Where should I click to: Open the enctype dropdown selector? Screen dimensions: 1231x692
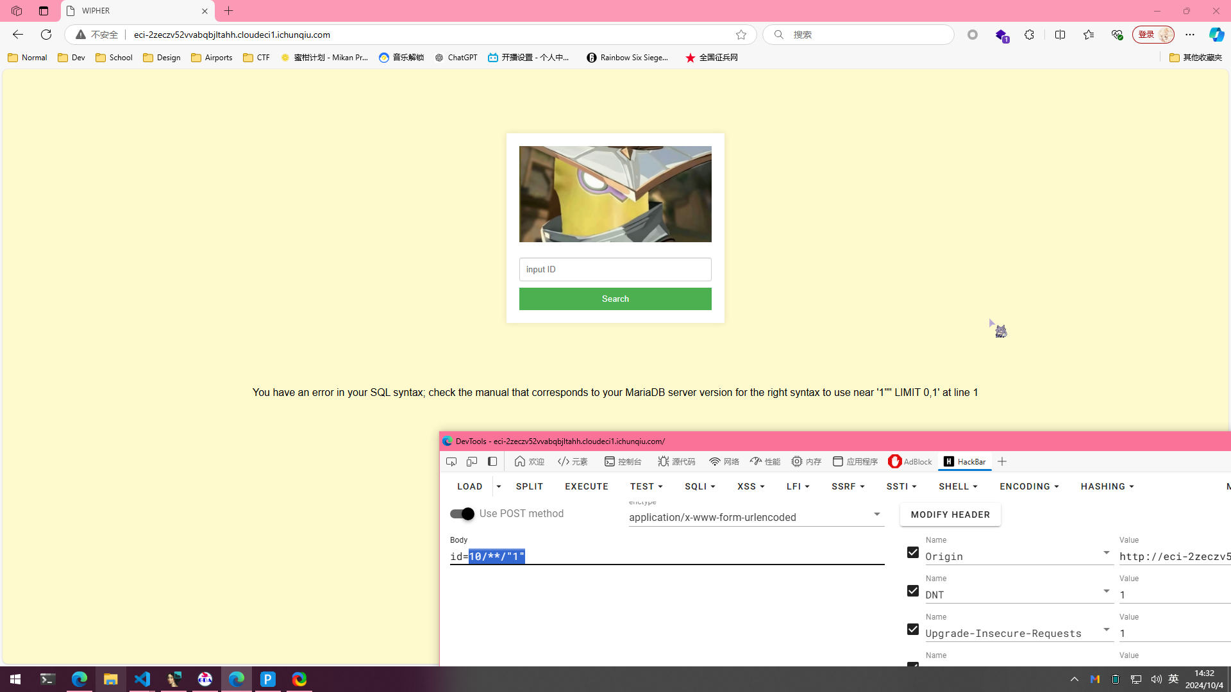pyautogui.click(x=756, y=516)
